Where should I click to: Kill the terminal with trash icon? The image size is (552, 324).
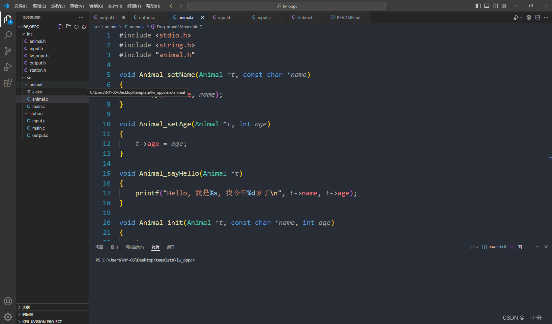(x=520, y=247)
